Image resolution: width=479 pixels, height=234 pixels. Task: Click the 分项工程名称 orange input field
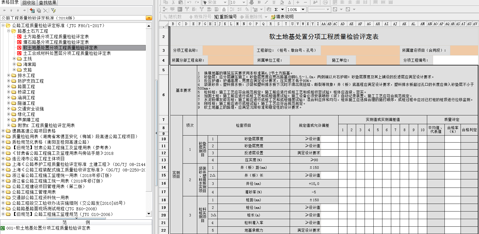tap(228, 50)
